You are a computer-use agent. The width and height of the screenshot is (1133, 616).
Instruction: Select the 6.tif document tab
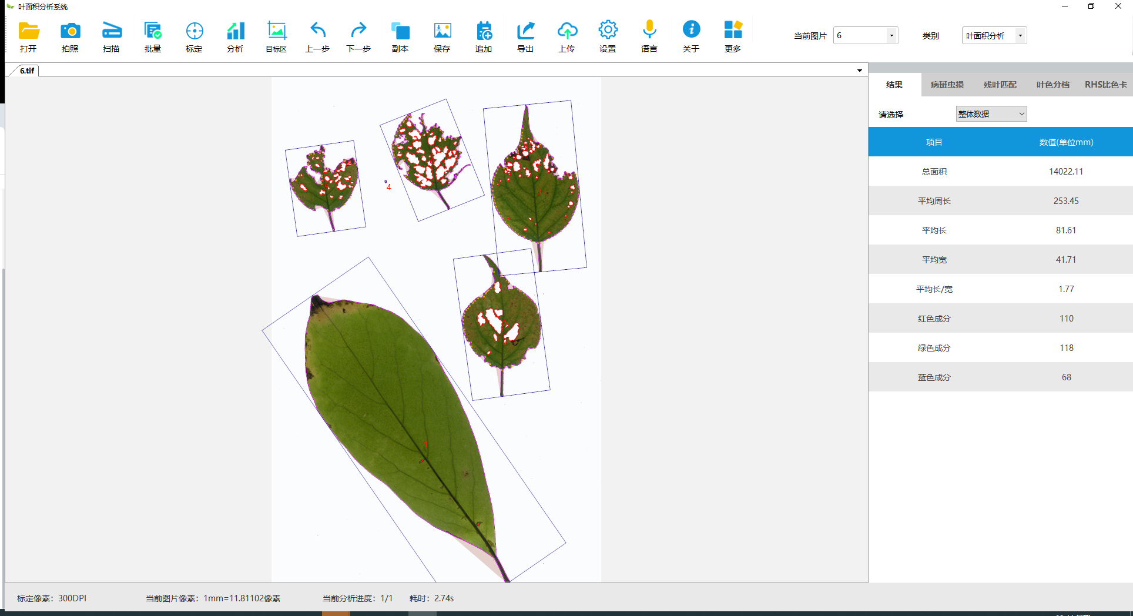27,71
